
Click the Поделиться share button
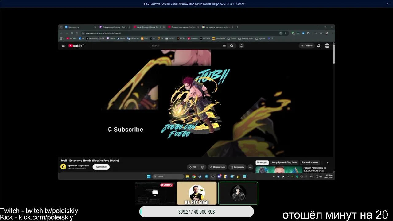(217, 167)
